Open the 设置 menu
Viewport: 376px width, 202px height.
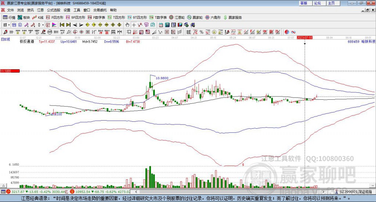(67, 10)
